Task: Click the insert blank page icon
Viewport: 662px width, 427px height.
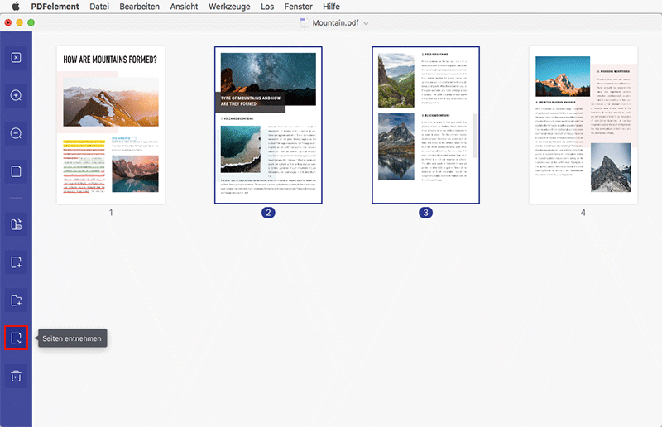Action: 16,262
